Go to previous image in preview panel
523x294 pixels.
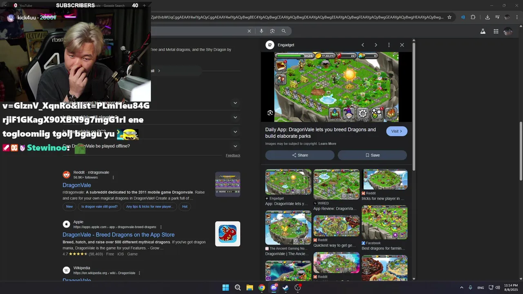tap(362, 45)
